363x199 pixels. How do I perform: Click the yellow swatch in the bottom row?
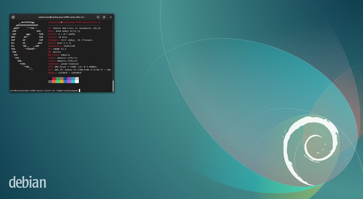(x=62, y=82)
